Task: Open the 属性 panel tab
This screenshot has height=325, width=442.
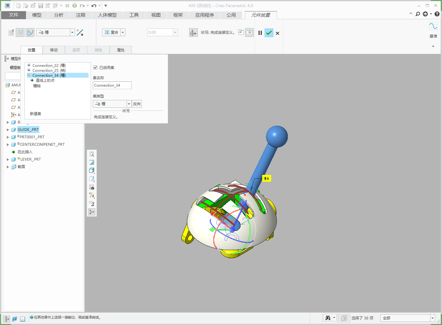Action: click(121, 50)
